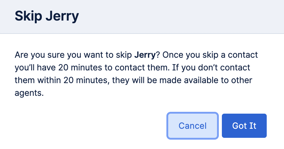Click the bold "Jerry" name in message
This screenshot has height=149, width=284.
click(145, 55)
